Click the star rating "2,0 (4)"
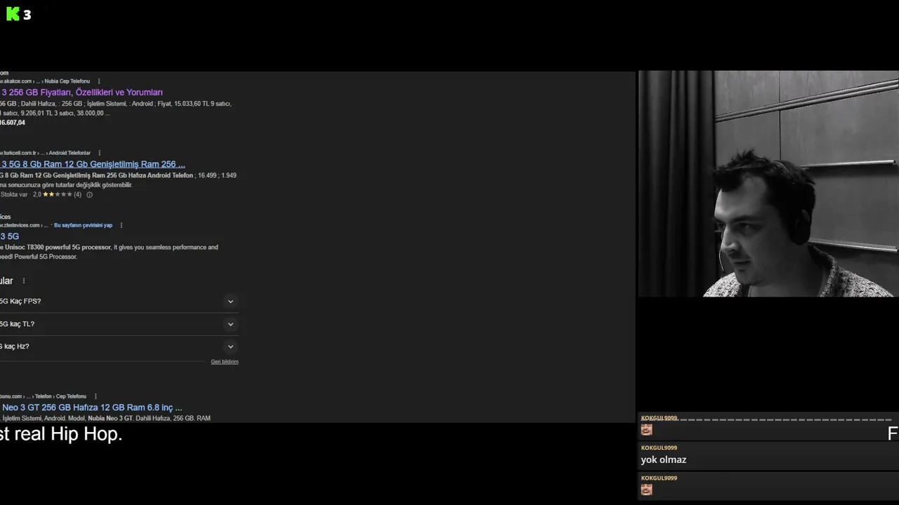The width and height of the screenshot is (899, 505). (x=57, y=194)
